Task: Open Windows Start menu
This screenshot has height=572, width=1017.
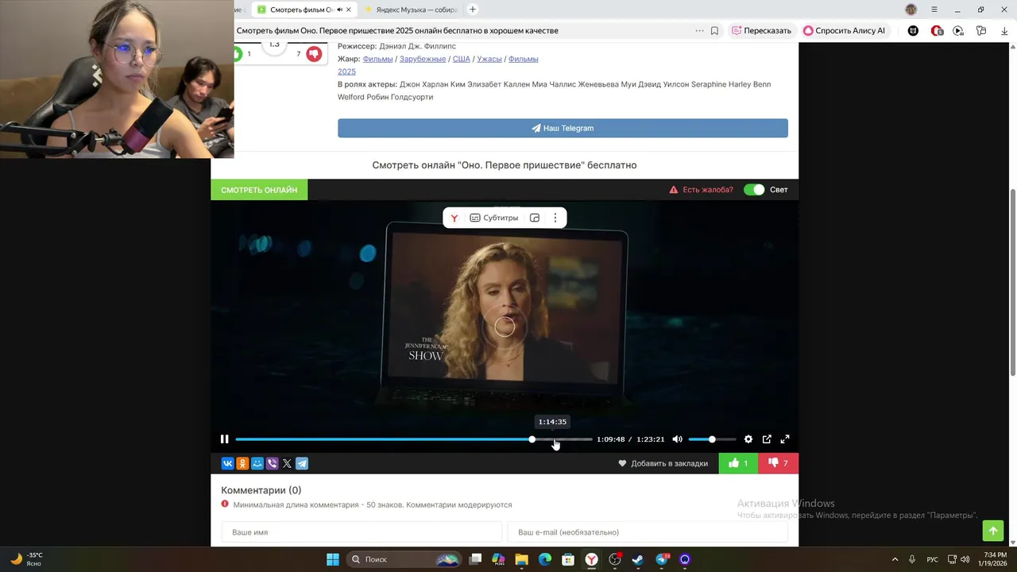Action: click(333, 559)
